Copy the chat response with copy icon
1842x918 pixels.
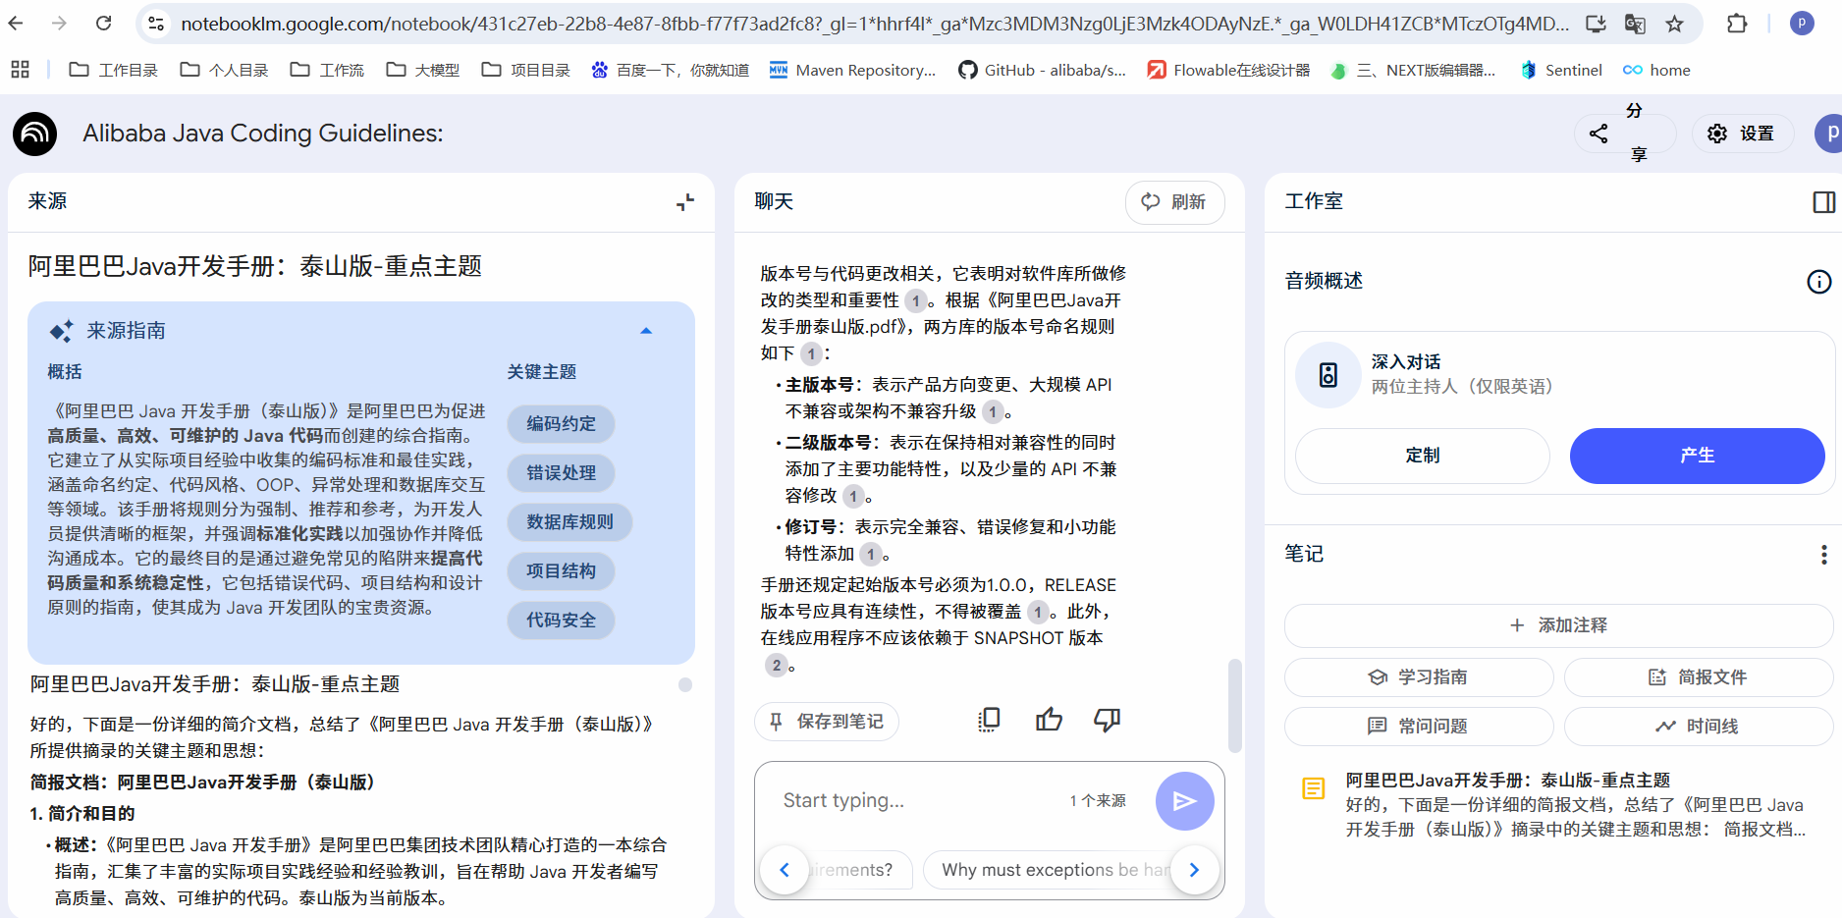click(989, 721)
